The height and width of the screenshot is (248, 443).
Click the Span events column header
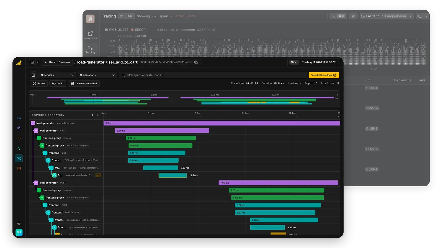402,80
